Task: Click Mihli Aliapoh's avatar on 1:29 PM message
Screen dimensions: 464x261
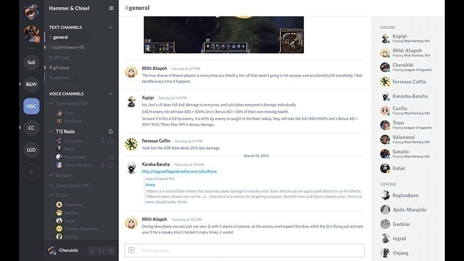Action: pos(131,72)
